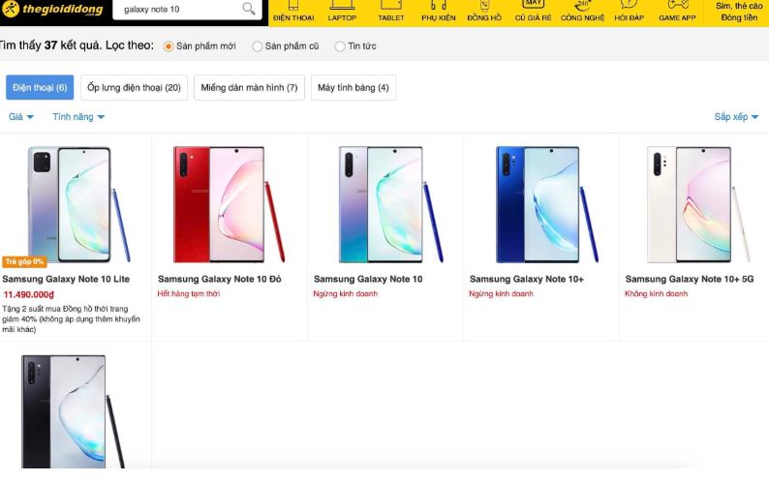Open Samsung Galaxy Note 10 Lite link
Viewport: 769px width, 482px height.
[66, 279]
